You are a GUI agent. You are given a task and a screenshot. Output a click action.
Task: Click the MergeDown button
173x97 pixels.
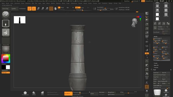click(112, 92)
